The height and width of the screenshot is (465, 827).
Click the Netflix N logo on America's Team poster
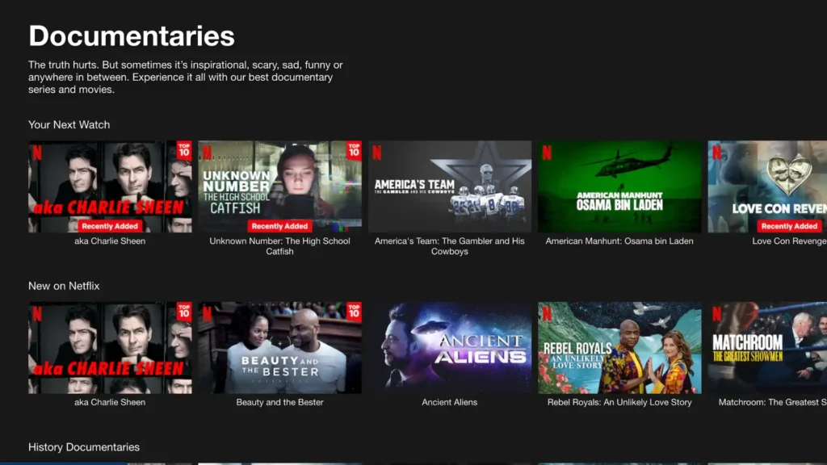pyautogui.click(x=376, y=152)
